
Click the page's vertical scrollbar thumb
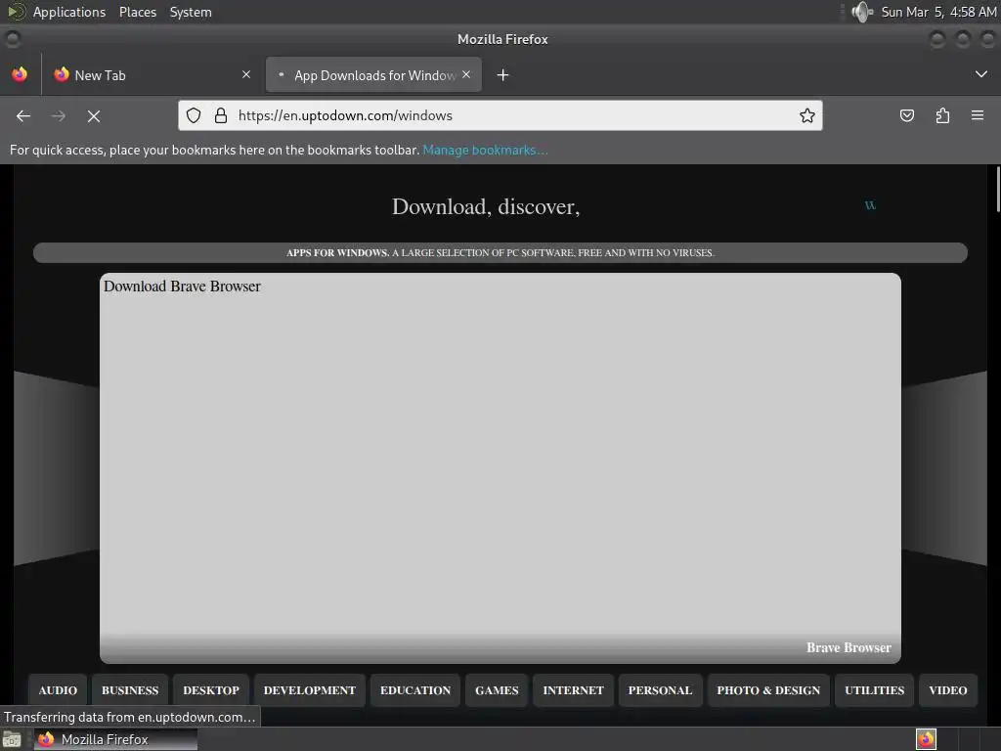click(x=998, y=189)
